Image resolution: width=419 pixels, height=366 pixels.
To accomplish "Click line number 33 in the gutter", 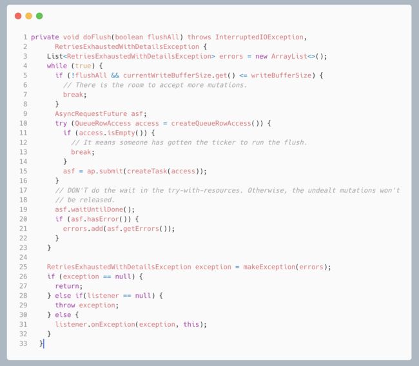I will click(23, 343).
